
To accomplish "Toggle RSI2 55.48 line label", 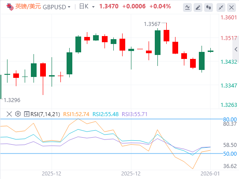I will coord(105,114).
